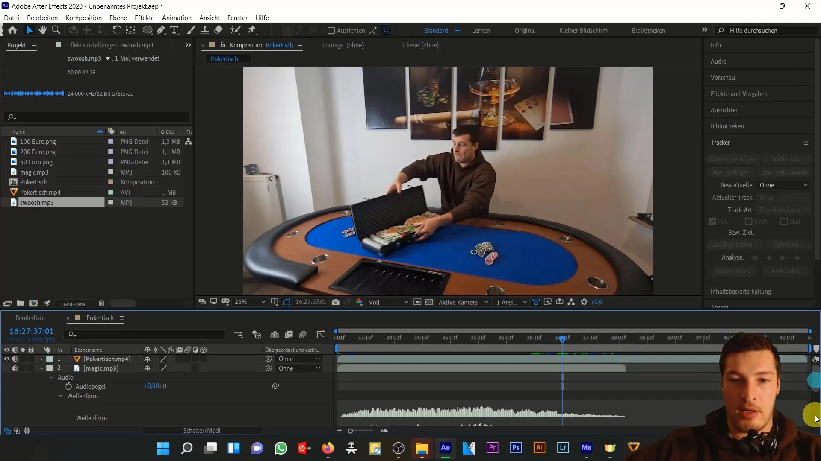Open the Komposition menu in menu bar
The image size is (821, 461).
pyautogui.click(x=83, y=18)
